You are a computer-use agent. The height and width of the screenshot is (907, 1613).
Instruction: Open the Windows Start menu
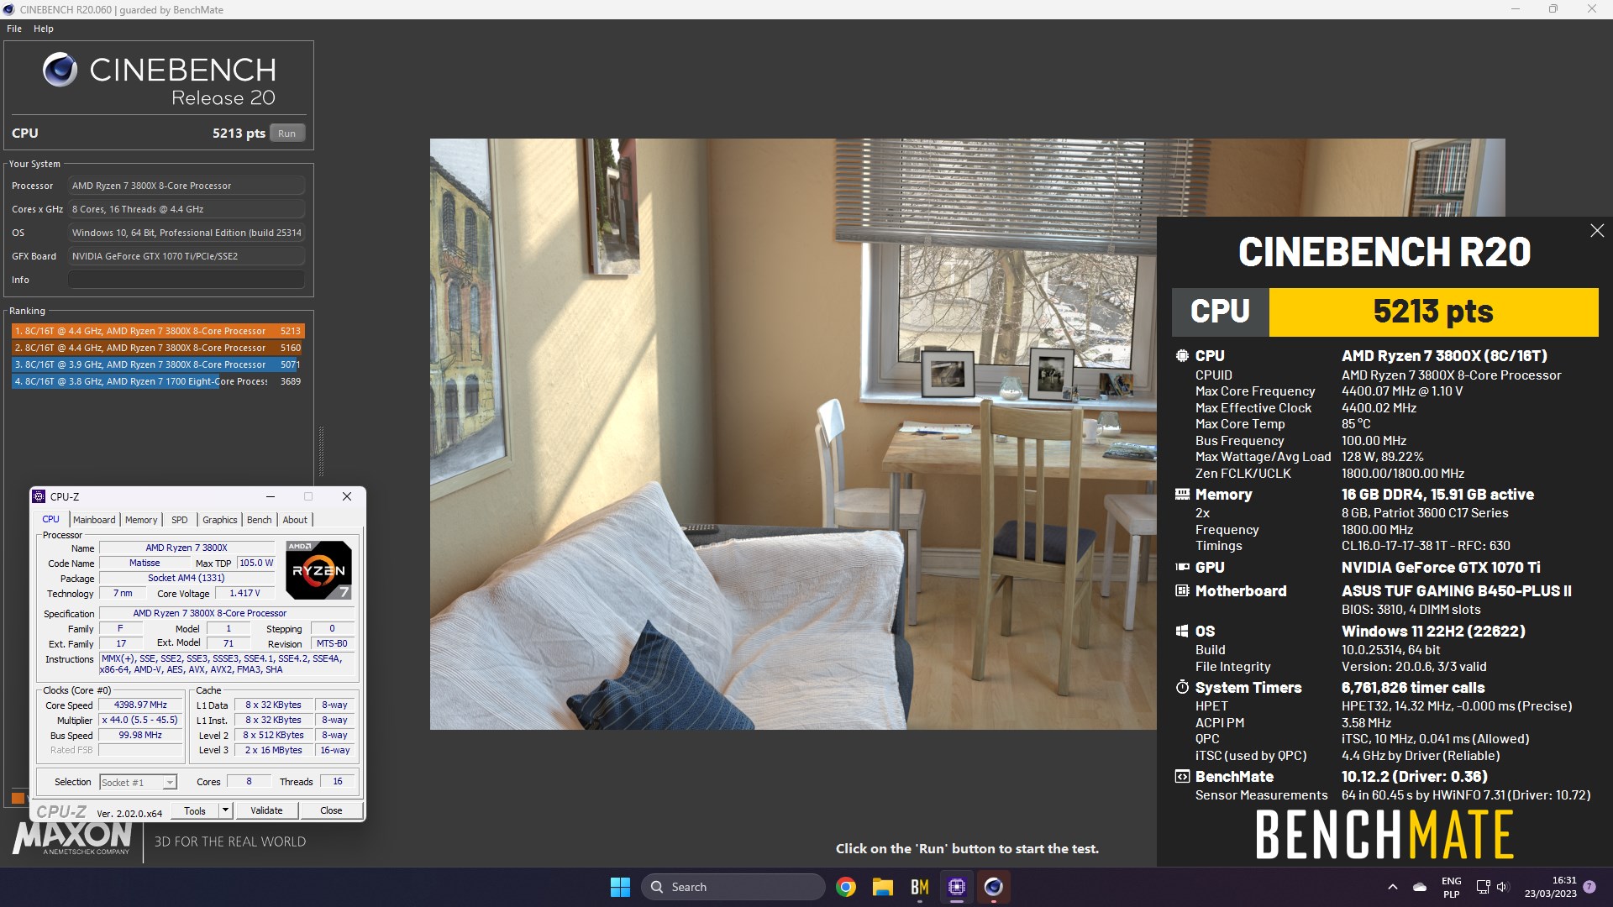[x=620, y=887]
